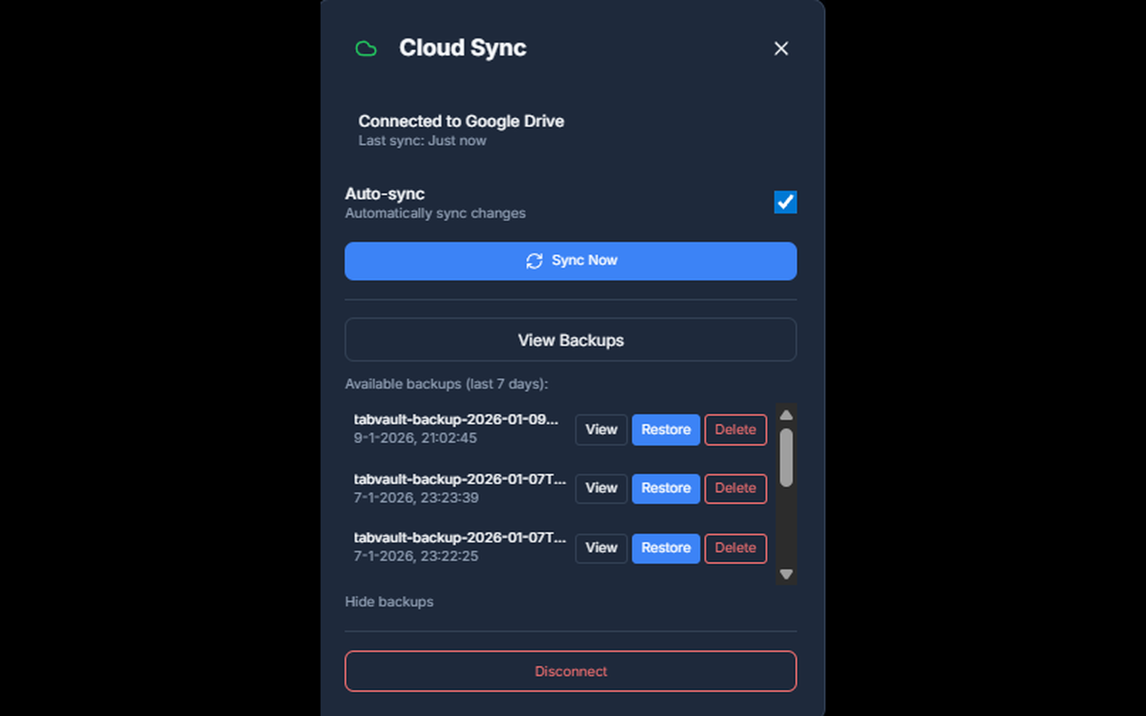Collapse the backups list via Hide backups
The height and width of the screenshot is (716, 1146).
coord(389,601)
